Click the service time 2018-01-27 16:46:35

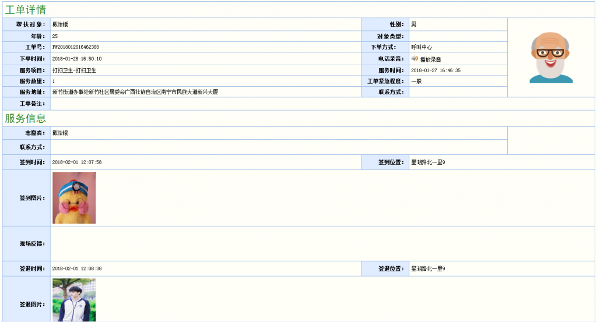[x=436, y=70]
